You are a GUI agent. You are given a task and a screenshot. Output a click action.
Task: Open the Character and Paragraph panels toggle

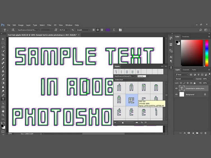point(120,30)
